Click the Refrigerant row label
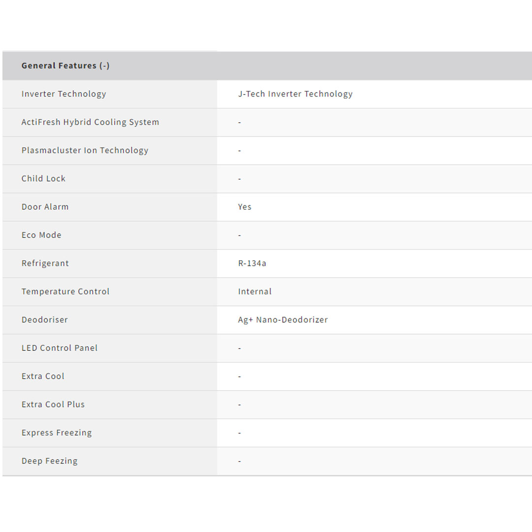The image size is (532, 532). 45,264
